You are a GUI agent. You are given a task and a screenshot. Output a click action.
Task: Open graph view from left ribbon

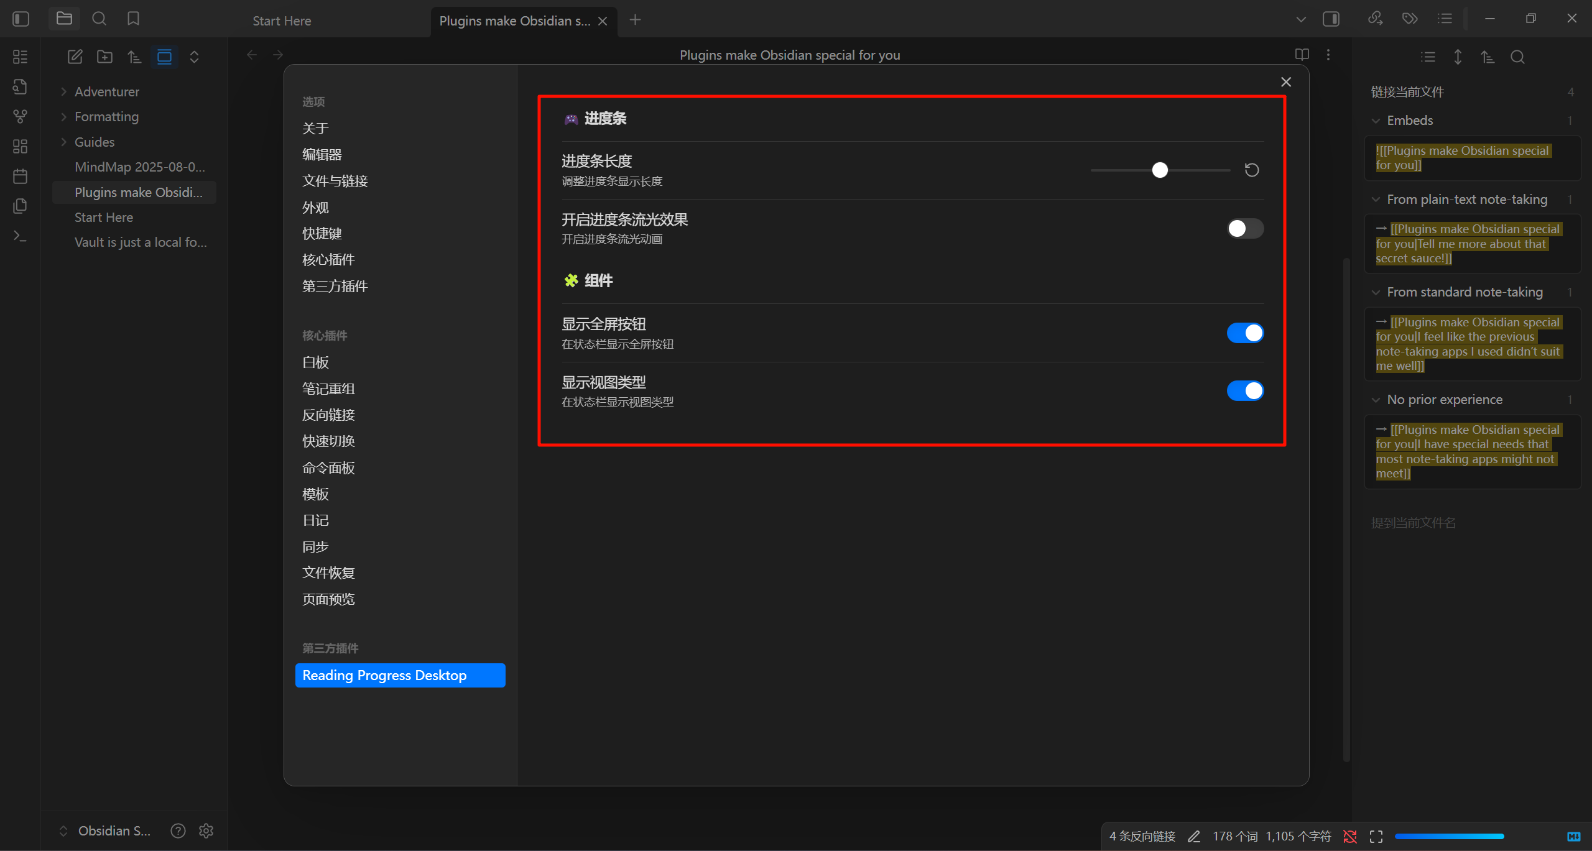pyautogui.click(x=20, y=116)
